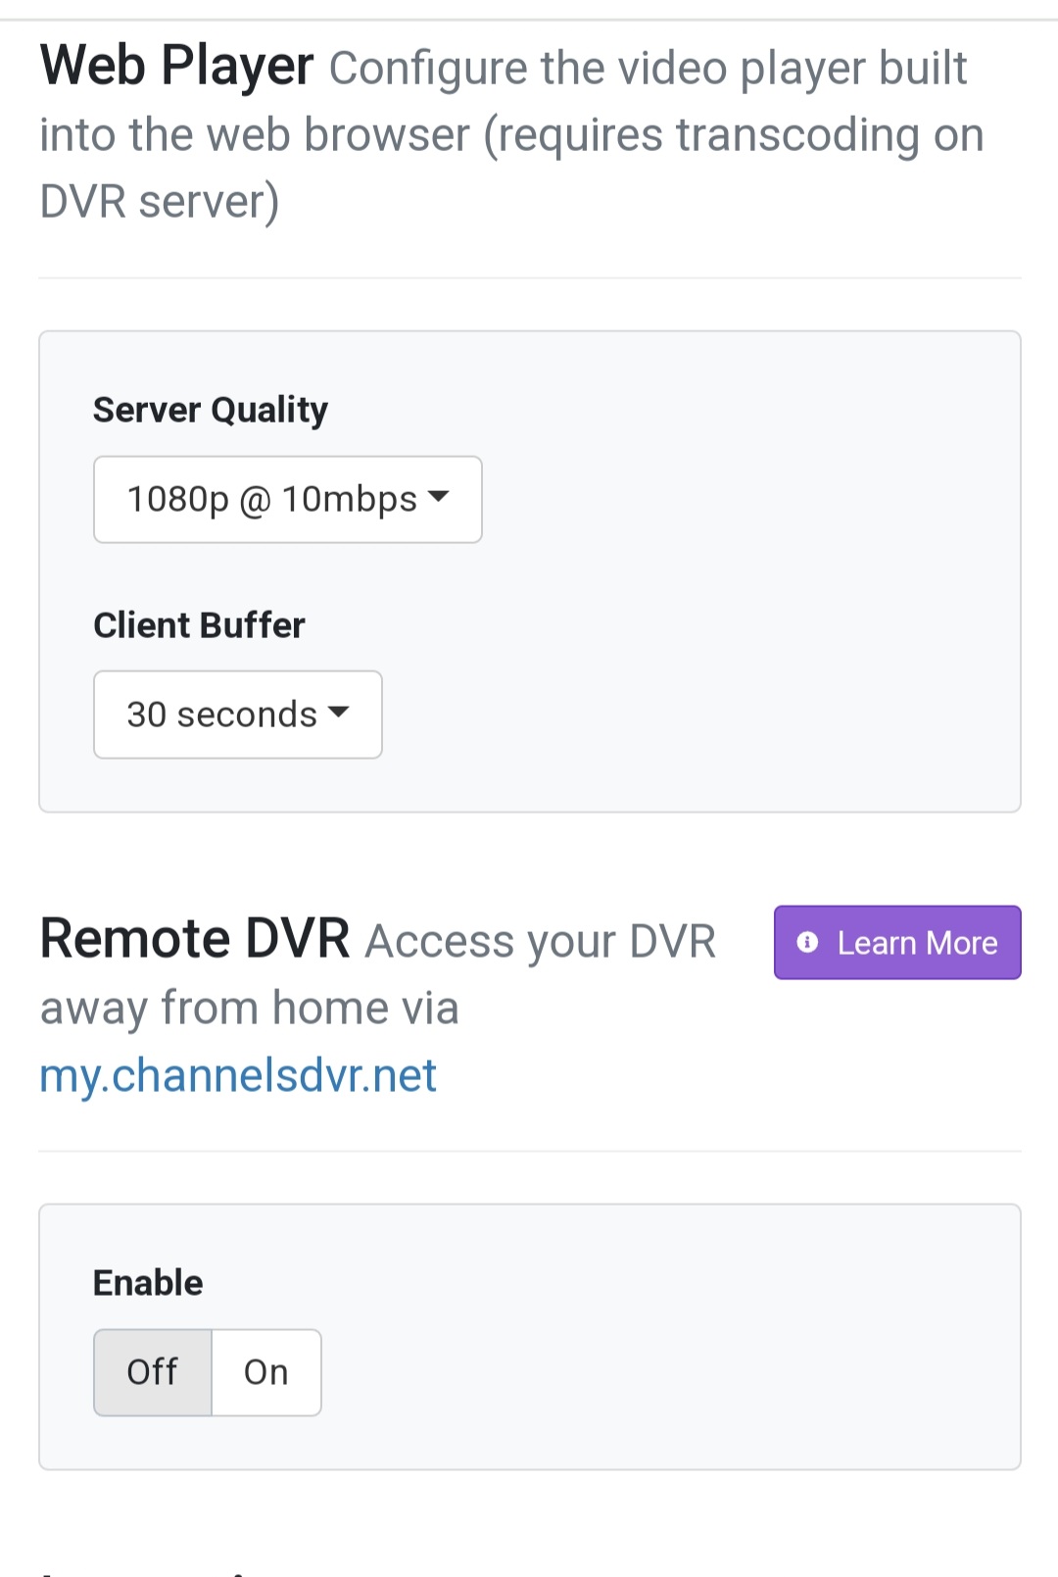Image resolution: width=1058 pixels, height=1577 pixels.
Task: Turn Remote DVR on with the On option
Action: (x=266, y=1372)
